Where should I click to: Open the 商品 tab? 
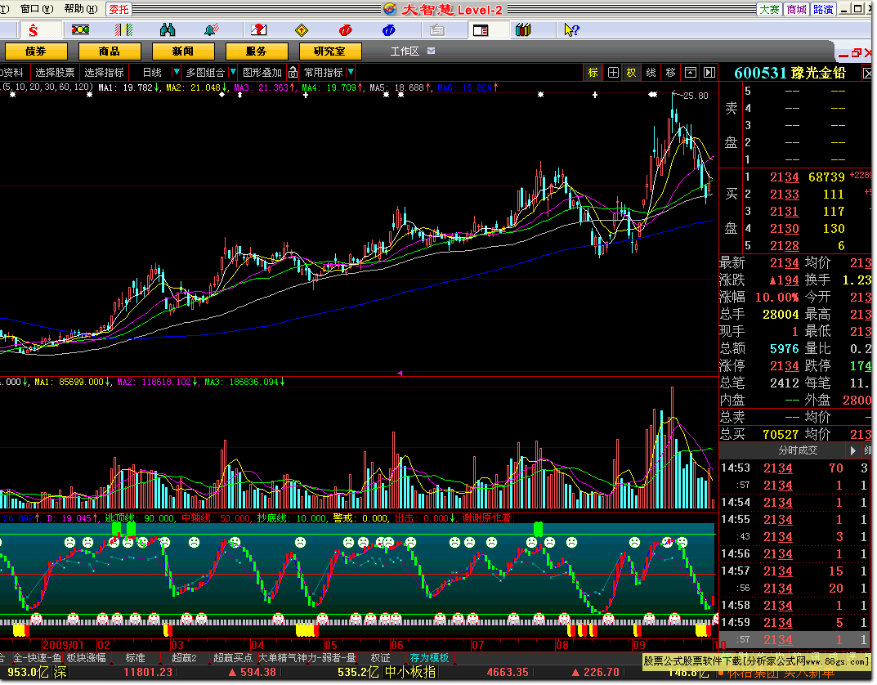[110, 51]
